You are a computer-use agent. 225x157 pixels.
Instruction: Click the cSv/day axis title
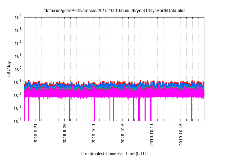[x=9, y=69]
